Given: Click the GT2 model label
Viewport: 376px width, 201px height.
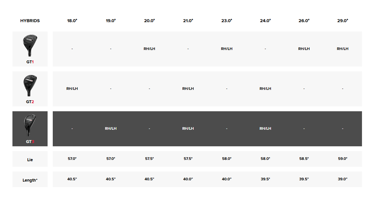Looking at the screenshot, I should point(30,102).
